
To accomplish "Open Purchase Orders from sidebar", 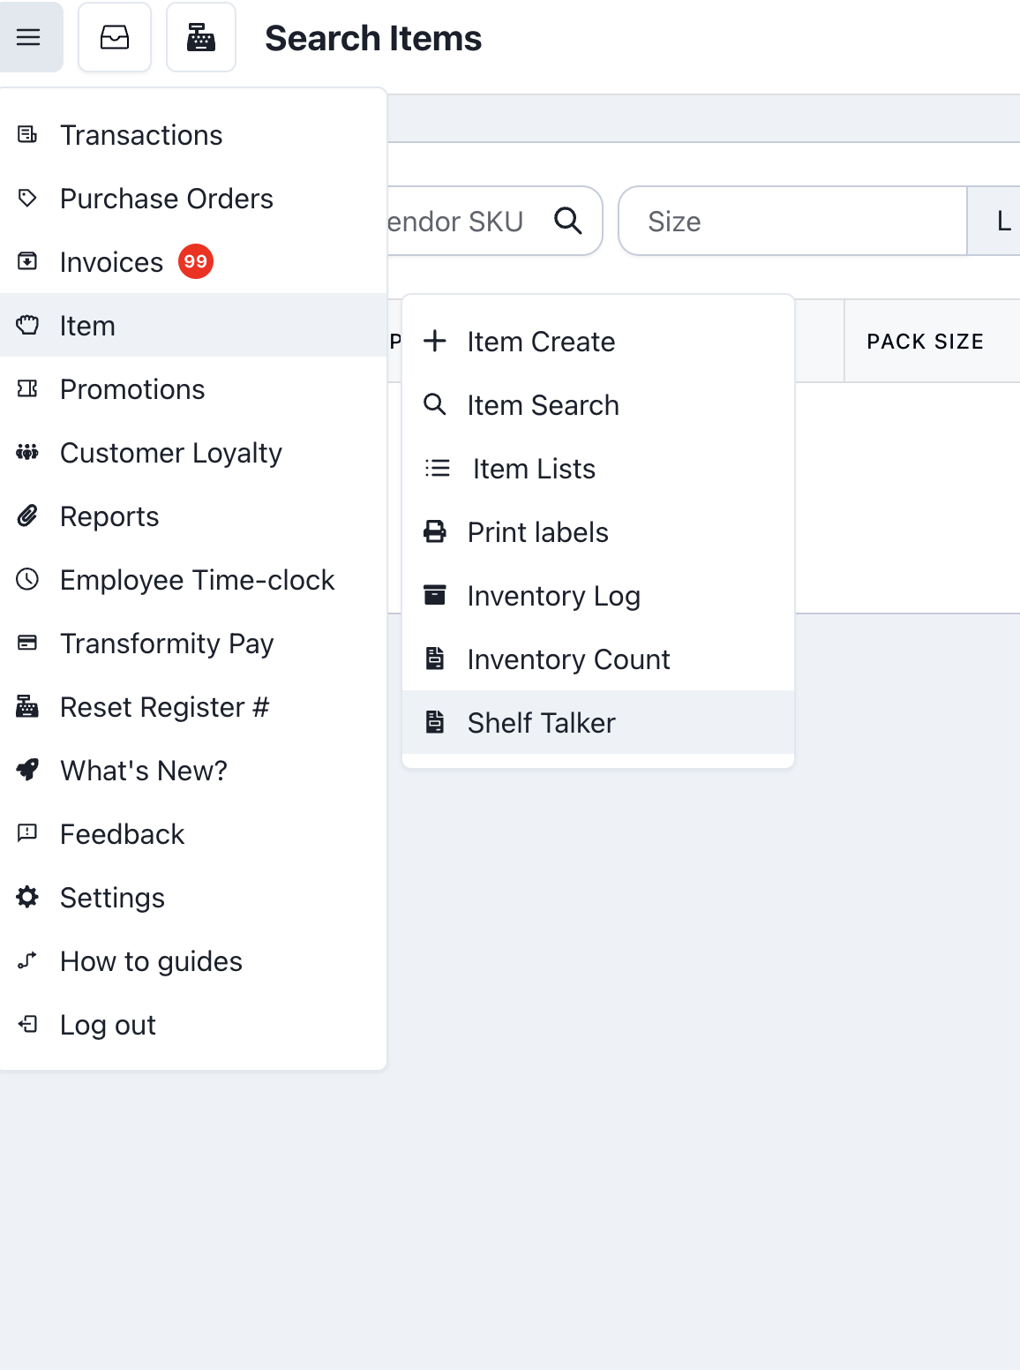I will [166, 199].
